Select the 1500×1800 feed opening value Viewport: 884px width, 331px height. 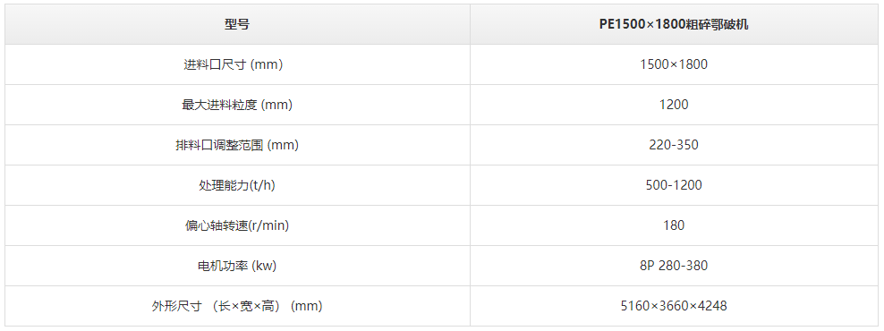tap(674, 64)
